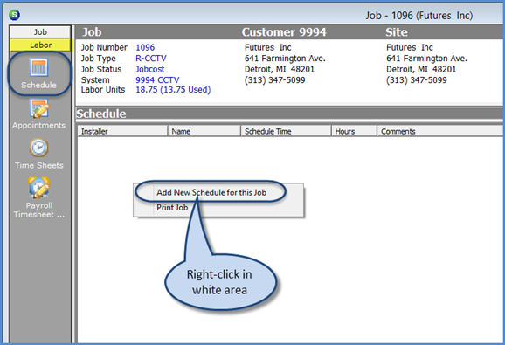Open the Time Sheets clock icon

[39, 148]
